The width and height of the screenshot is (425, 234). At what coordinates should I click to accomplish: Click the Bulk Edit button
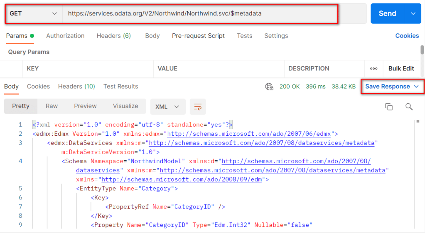(x=401, y=69)
